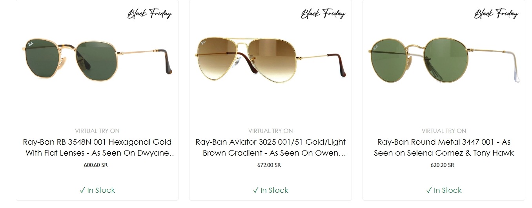
Task: Click the hexagonal gold Ray-Ban sunglasses image
Action: pos(97,59)
